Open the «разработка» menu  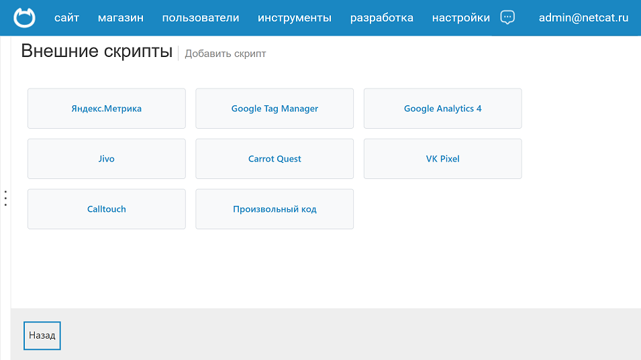382,18
